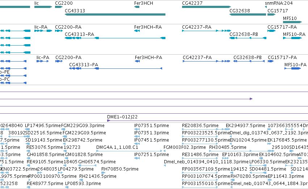
Task: Click the GH06574.5prime EST label
Action: (x=97, y=162)
